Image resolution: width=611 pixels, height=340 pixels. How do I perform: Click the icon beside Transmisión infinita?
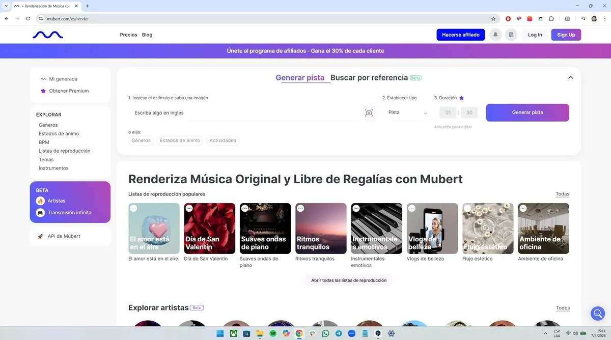click(40, 213)
